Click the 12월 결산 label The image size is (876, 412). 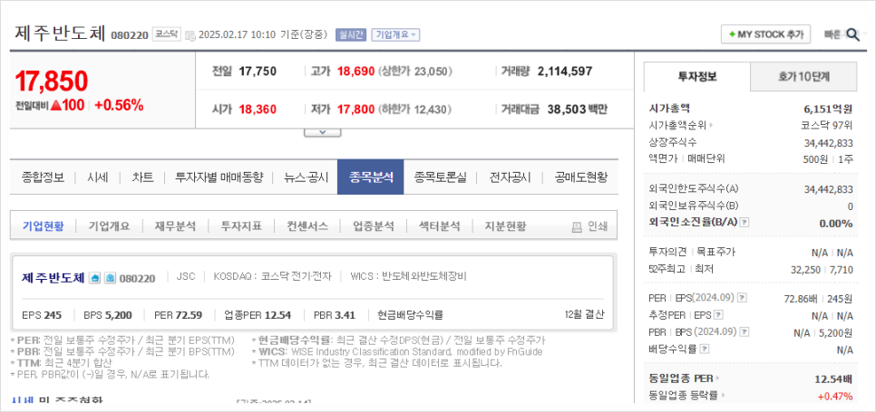pyautogui.click(x=584, y=314)
